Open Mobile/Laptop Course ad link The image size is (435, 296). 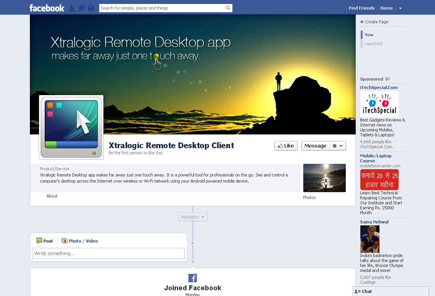coord(376,158)
